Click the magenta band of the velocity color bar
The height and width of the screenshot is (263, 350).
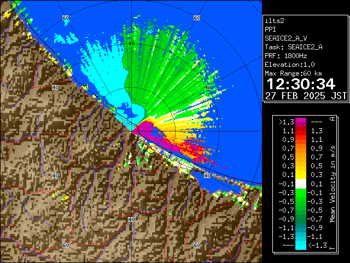[x=300, y=122]
